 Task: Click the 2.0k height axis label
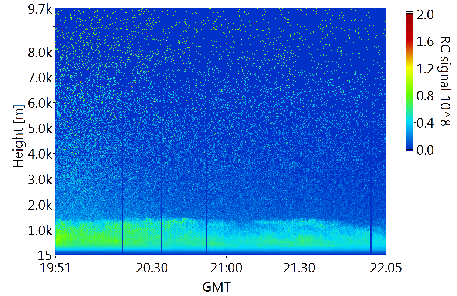pyautogui.click(x=40, y=205)
